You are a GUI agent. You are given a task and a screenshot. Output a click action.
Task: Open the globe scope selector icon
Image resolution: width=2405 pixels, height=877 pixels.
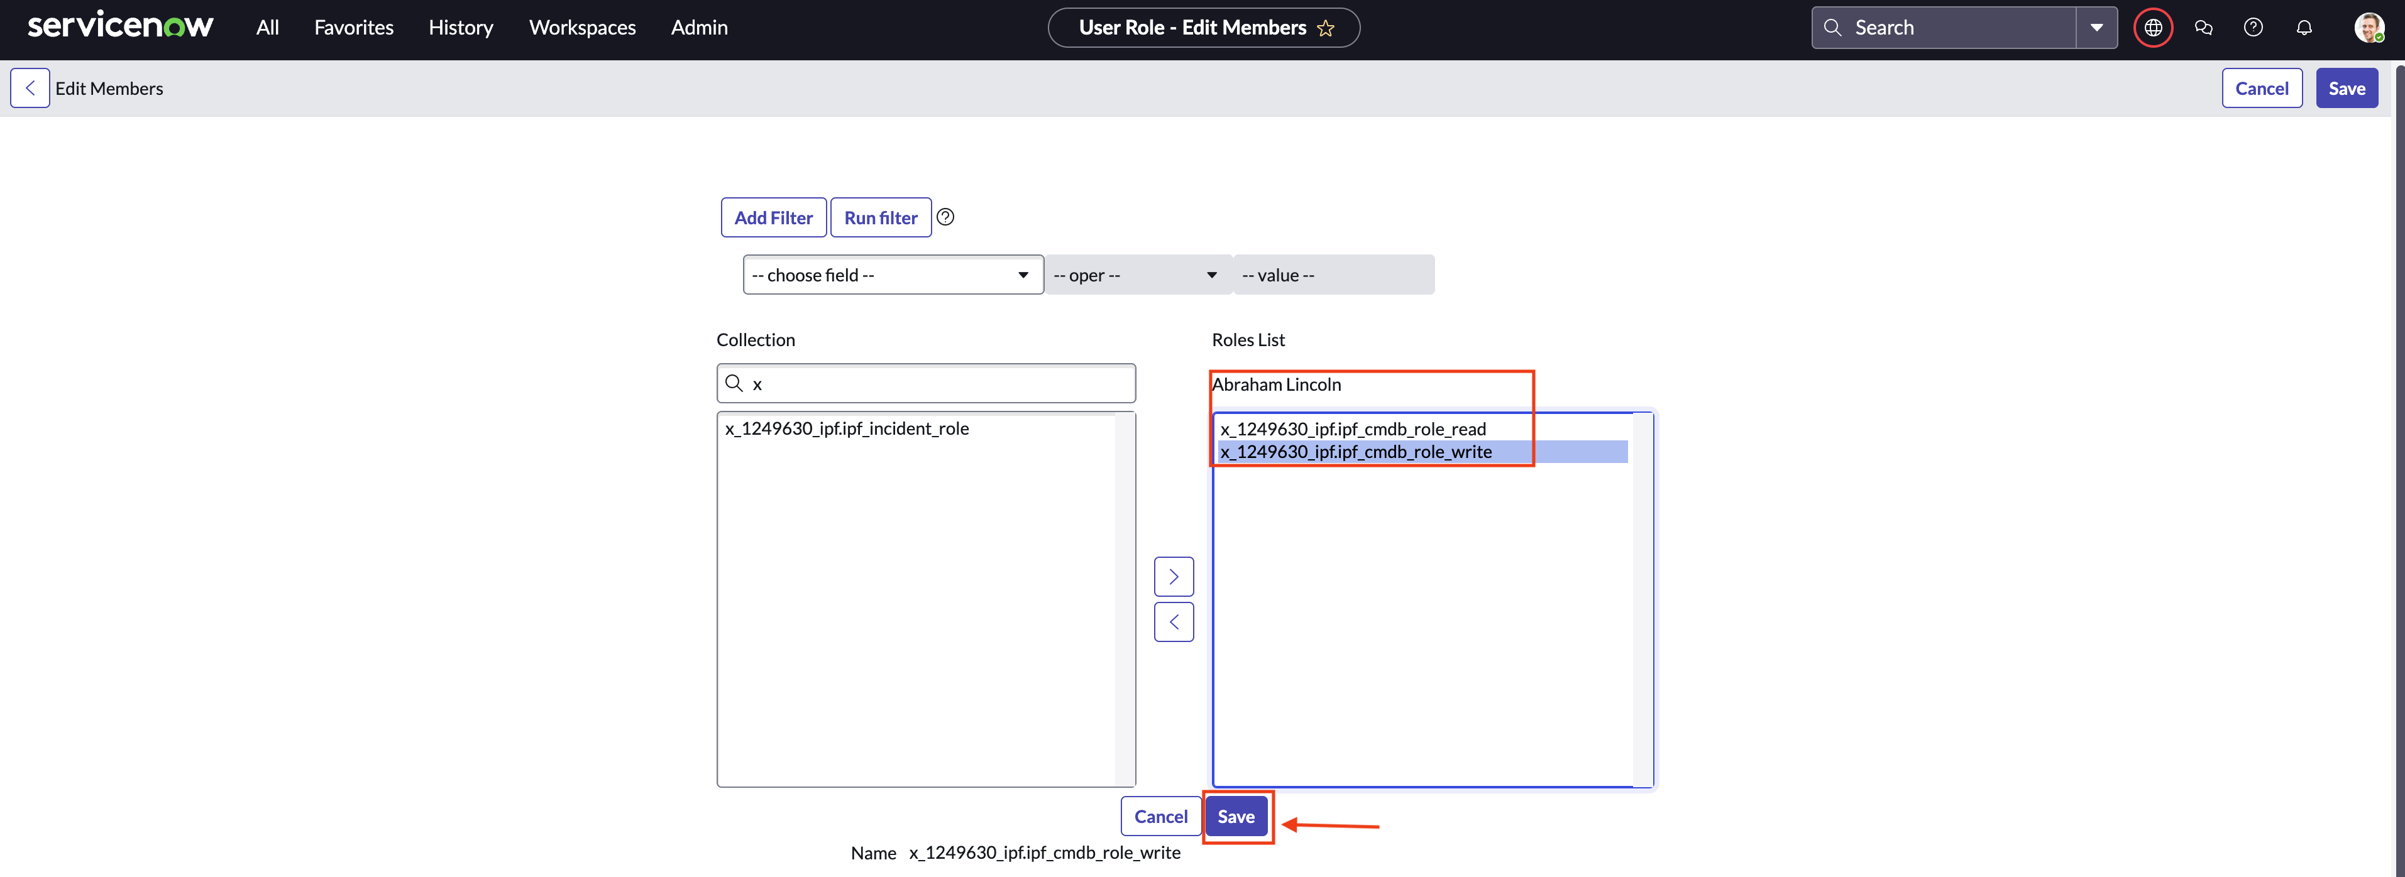coord(2153,28)
